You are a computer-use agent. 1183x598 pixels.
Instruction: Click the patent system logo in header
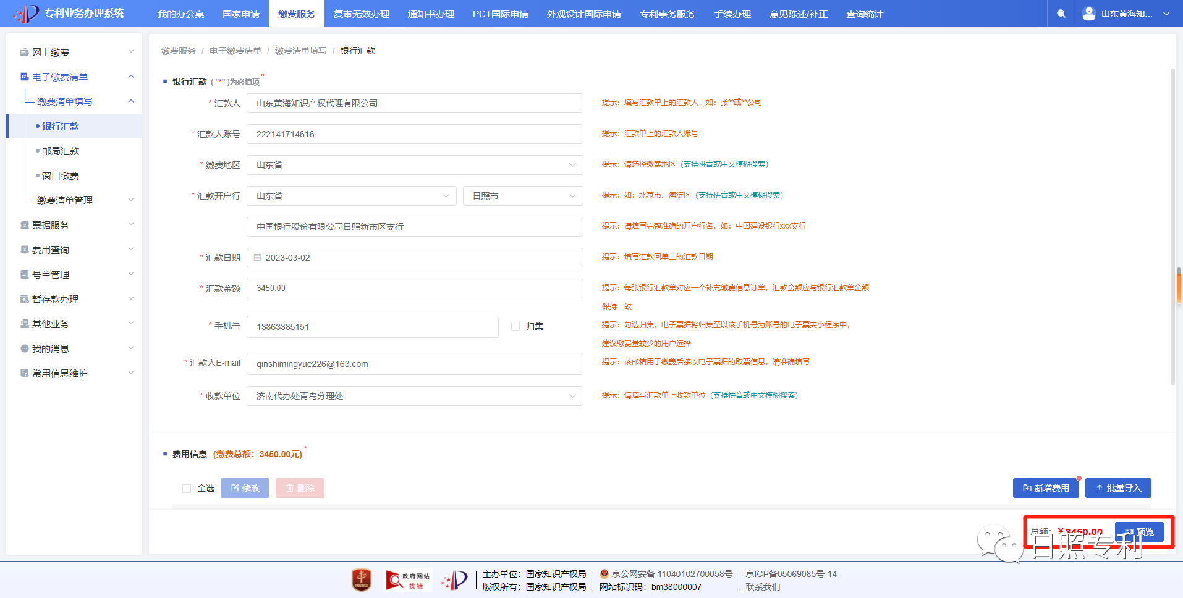click(26, 13)
